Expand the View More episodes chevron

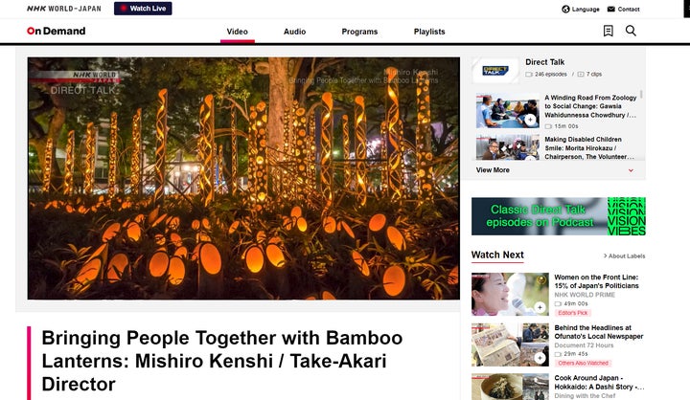click(x=631, y=170)
